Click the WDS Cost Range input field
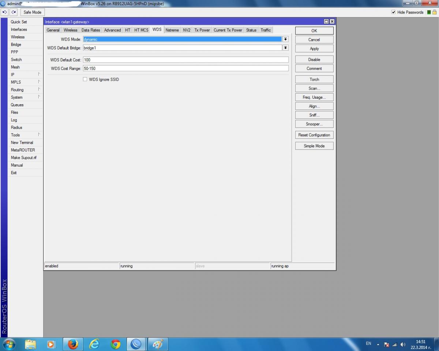This screenshot has height=351, width=439. pyautogui.click(x=185, y=68)
